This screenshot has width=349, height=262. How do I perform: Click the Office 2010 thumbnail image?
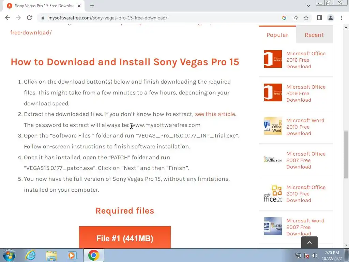coord(273,193)
